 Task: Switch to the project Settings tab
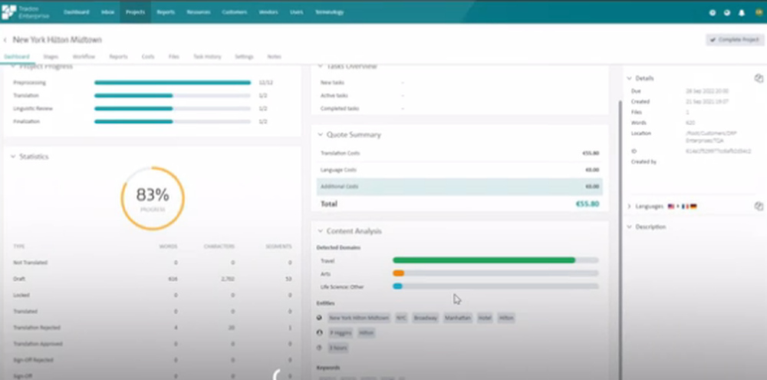pyautogui.click(x=244, y=57)
